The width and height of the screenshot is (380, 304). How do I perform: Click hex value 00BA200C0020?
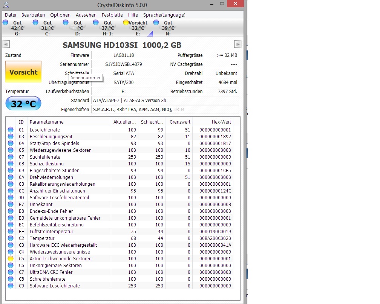click(x=215, y=238)
